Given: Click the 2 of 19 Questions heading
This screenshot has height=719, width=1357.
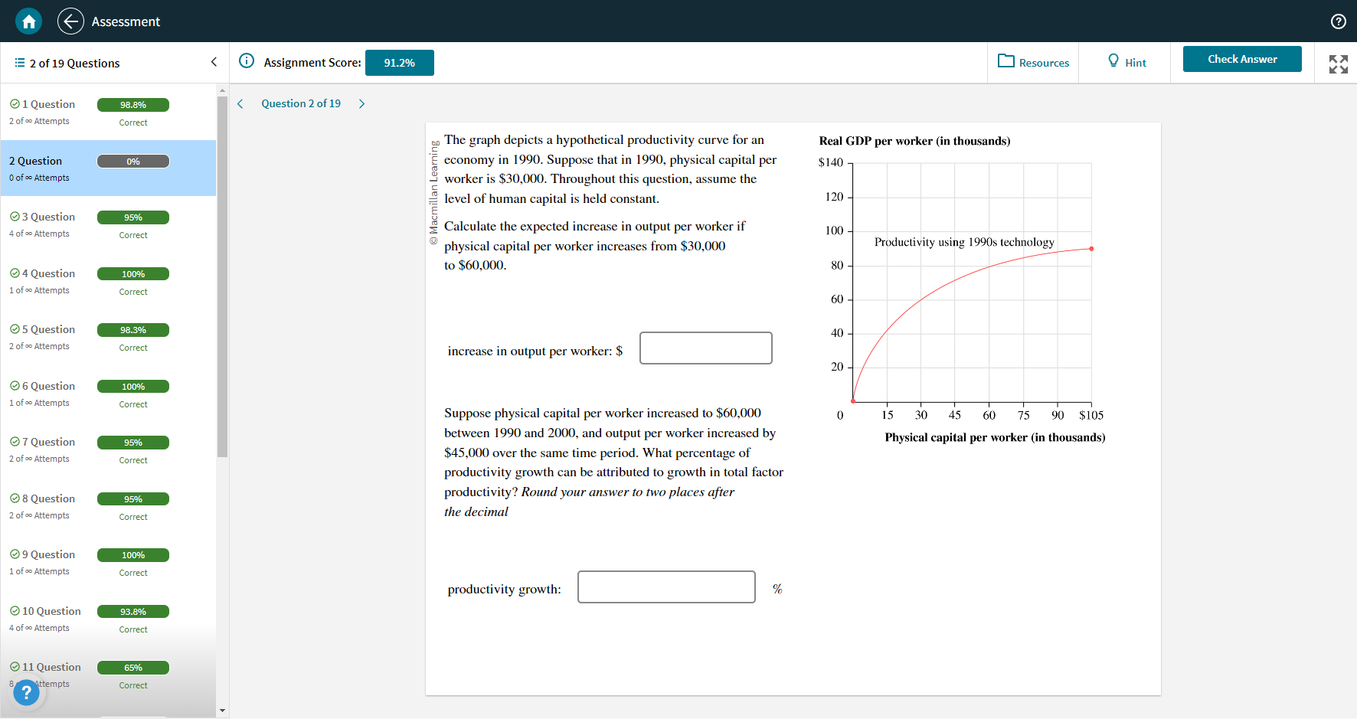Looking at the screenshot, I should [x=75, y=63].
